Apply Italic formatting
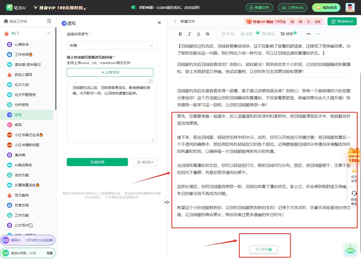This screenshot has height=260, width=361. 189,34
